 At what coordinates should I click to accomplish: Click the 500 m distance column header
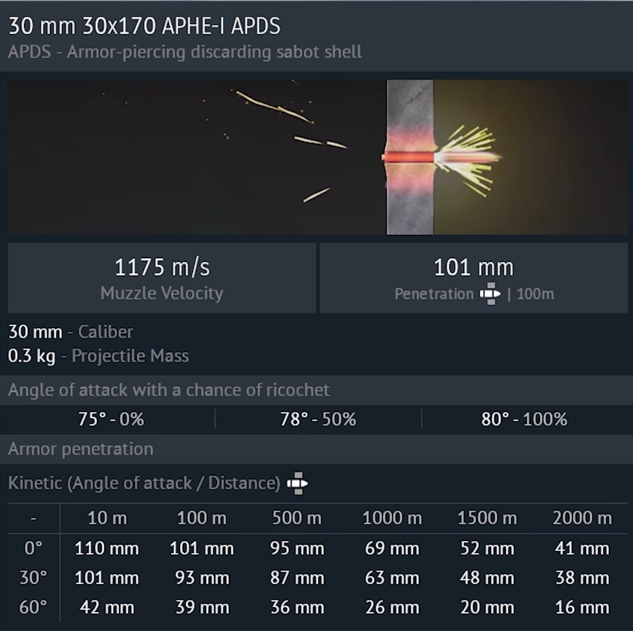tap(297, 518)
